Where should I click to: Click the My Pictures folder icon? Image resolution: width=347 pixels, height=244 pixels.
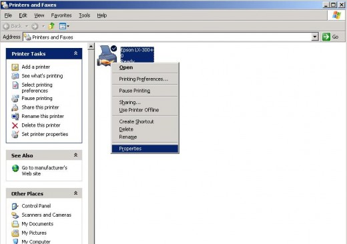[x=15, y=233]
